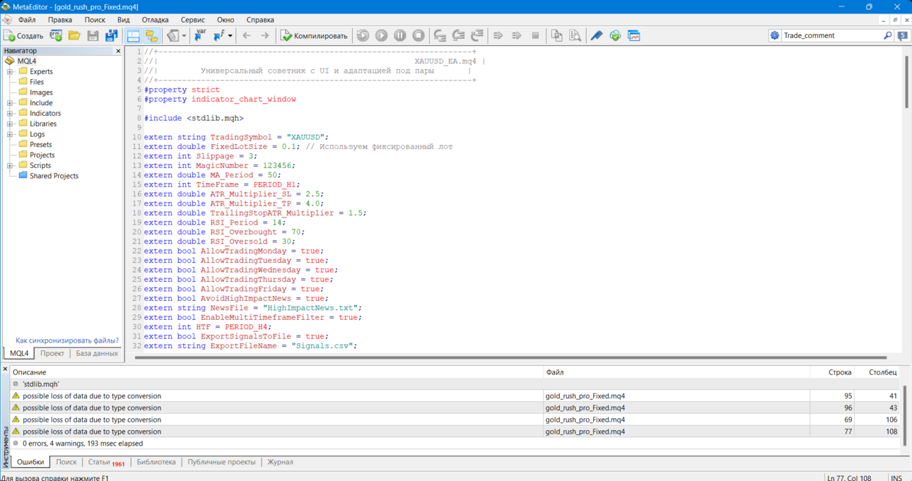
Task: Open a file with the folder icon
Action: click(x=74, y=35)
